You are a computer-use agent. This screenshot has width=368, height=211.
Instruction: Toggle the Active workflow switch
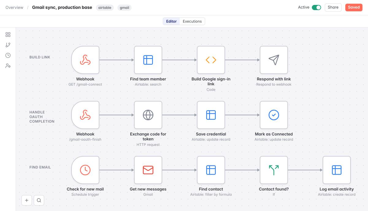tap(316, 7)
